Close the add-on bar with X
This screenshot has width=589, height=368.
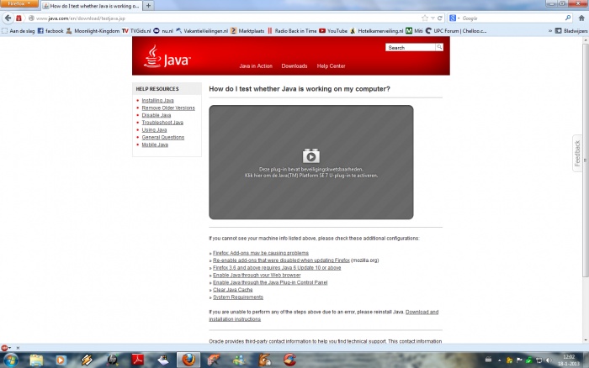click(18, 348)
